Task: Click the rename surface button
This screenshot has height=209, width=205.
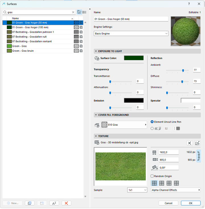Action: point(54,203)
